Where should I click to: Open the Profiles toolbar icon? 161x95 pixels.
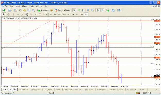tap(9, 10)
